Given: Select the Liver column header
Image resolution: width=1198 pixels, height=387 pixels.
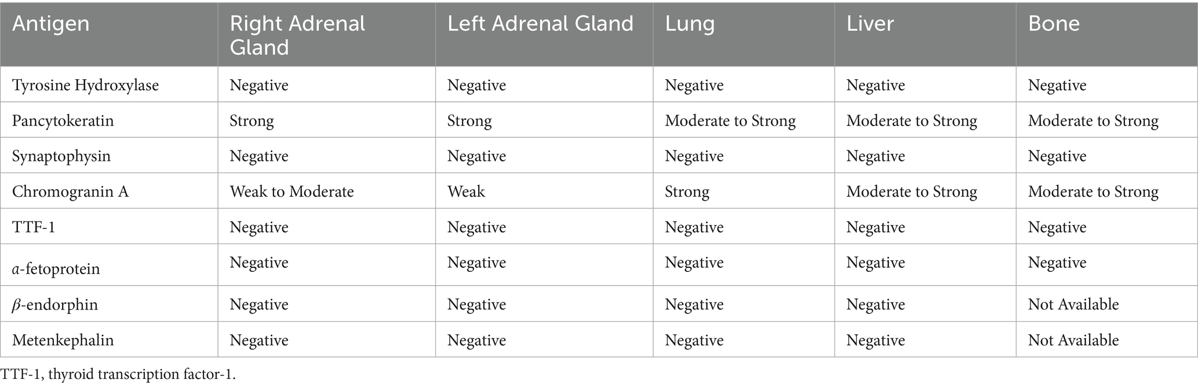Looking at the screenshot, I should point(870,24).
